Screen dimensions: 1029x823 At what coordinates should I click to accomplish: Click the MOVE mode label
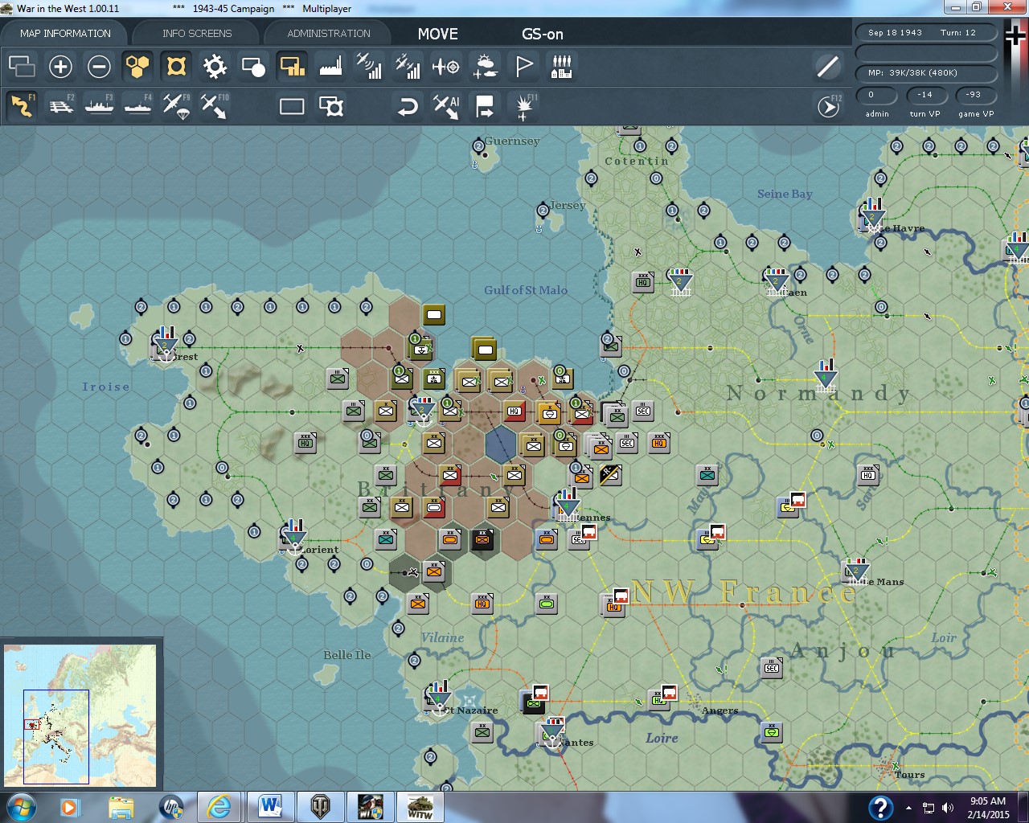click(438, 34)
